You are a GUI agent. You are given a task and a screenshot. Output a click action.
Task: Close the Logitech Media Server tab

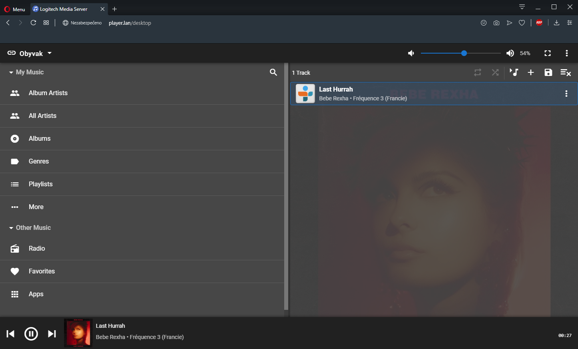point(102,9)
